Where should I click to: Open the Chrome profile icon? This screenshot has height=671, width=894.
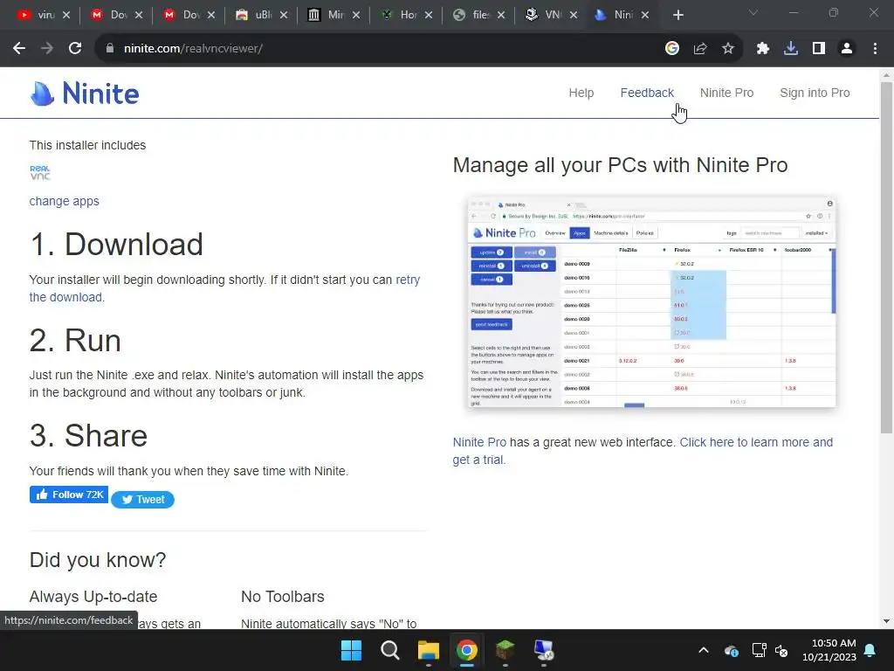(847, 49)
